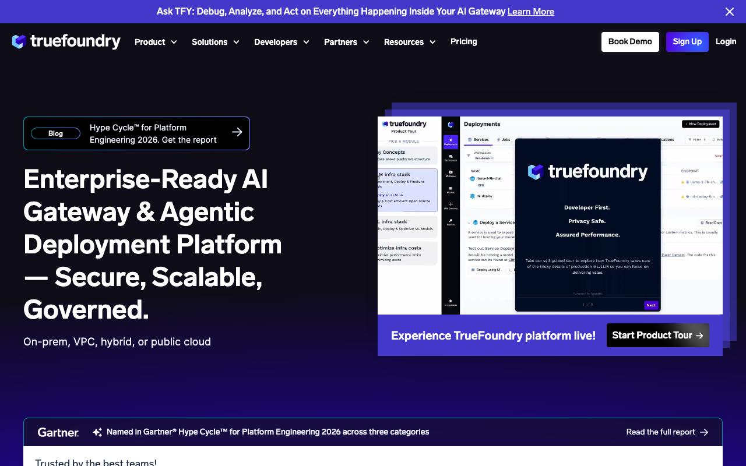Screen dimensions: 746x466
Task: Click Next in the tour dialog
Action: 651,305
